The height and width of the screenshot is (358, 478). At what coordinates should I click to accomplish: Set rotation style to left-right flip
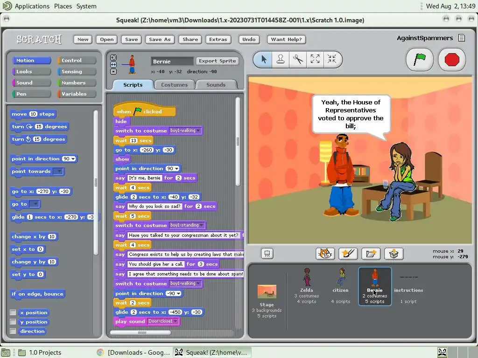[113, 64]
